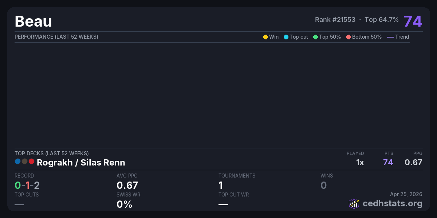Click the blue mana color icon
This screenshot has width=437, height=218.
(x=17, y=161)
